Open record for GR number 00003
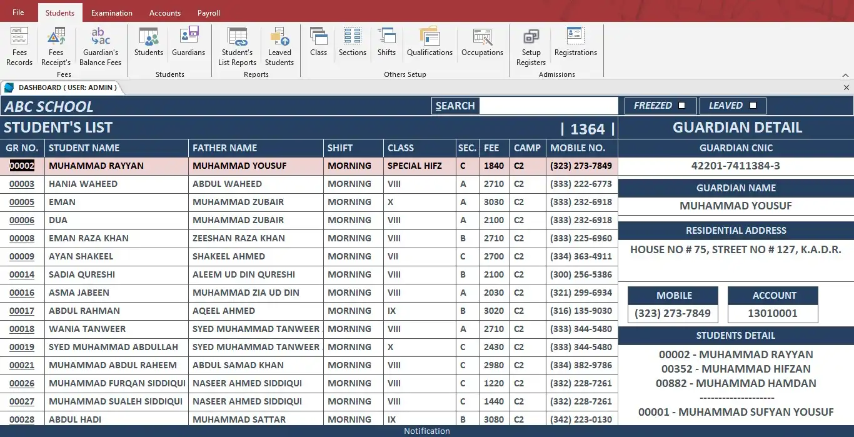854x437 pixels. [22, 183]
